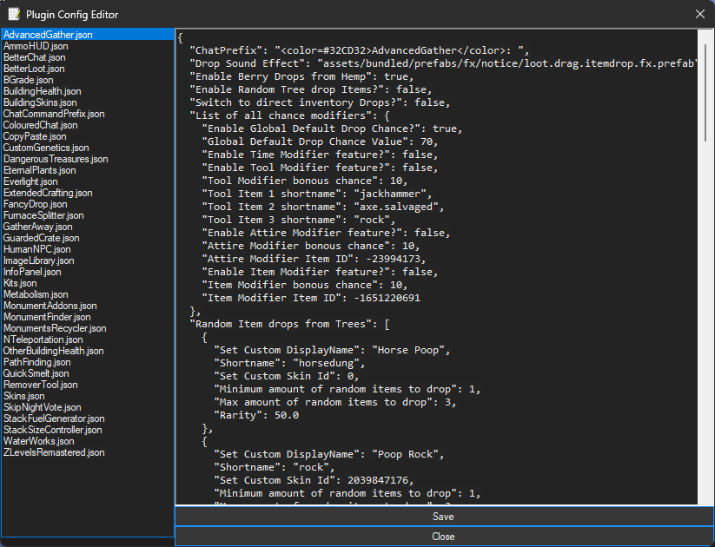This screenshot has width=715, height=547.
Task: Select AdvancedGather.json in file list
Action: pyautogui.click(x=88, y=35)
